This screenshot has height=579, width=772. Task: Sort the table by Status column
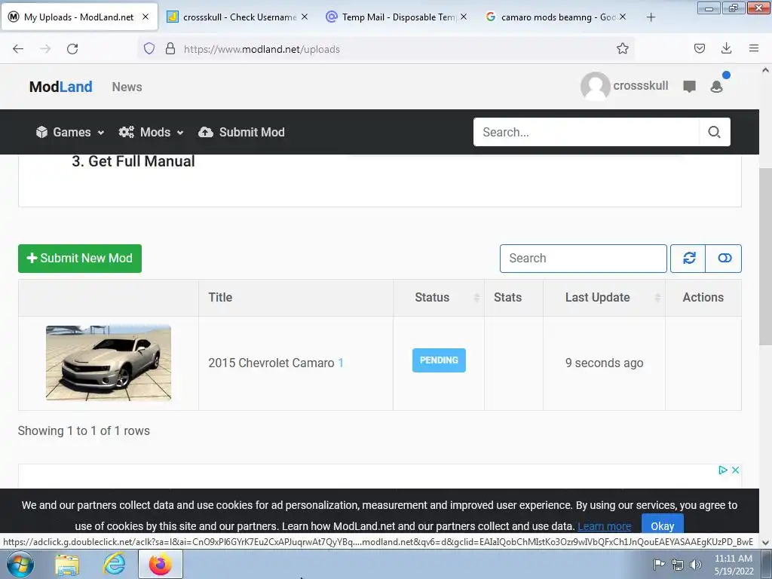[x=439, y=297]
